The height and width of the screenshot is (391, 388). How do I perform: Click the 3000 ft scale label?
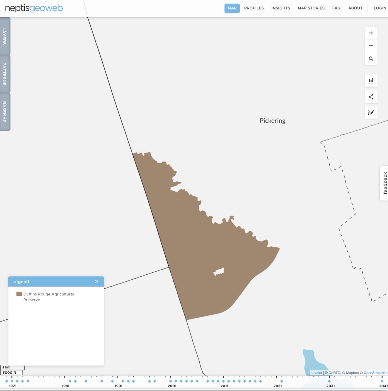tap(9, 372)
